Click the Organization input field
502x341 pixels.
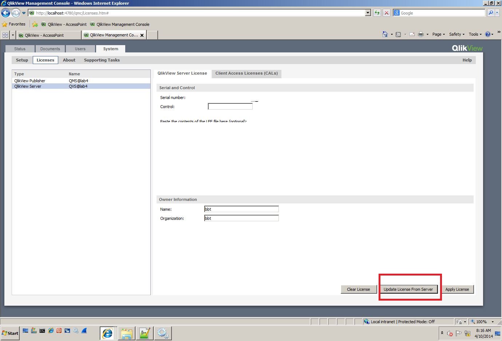[x=241, y=218]
